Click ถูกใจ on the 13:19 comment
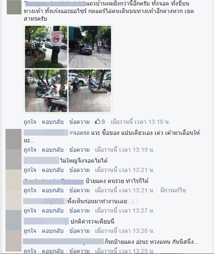214x254 pixels. [30, 150]
